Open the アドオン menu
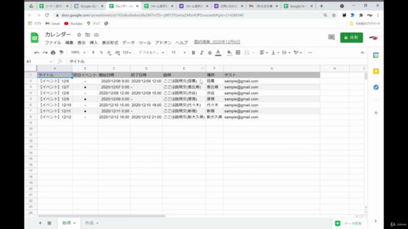The width and height of the screenshot is (408, 229). click(x=163, y=43)
